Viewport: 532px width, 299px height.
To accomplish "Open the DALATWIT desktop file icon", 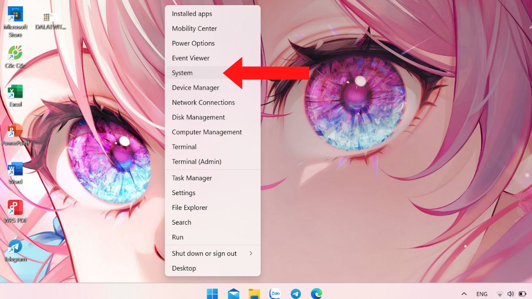I will [51, 21].
